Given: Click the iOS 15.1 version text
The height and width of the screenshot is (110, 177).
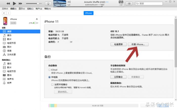Looking at the screenshot, I should [115, 31].
